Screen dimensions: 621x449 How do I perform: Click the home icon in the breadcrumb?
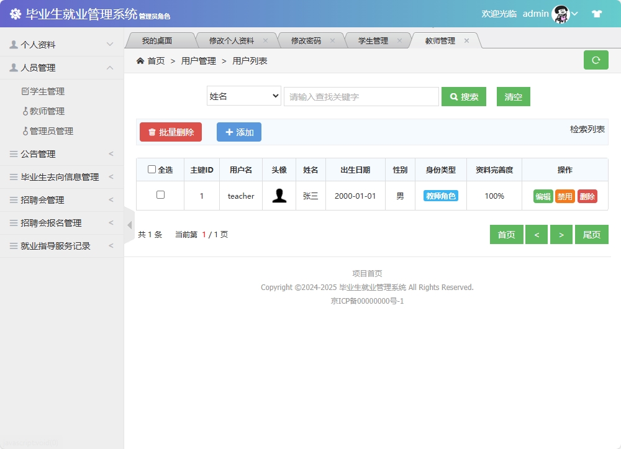point(142,60)
